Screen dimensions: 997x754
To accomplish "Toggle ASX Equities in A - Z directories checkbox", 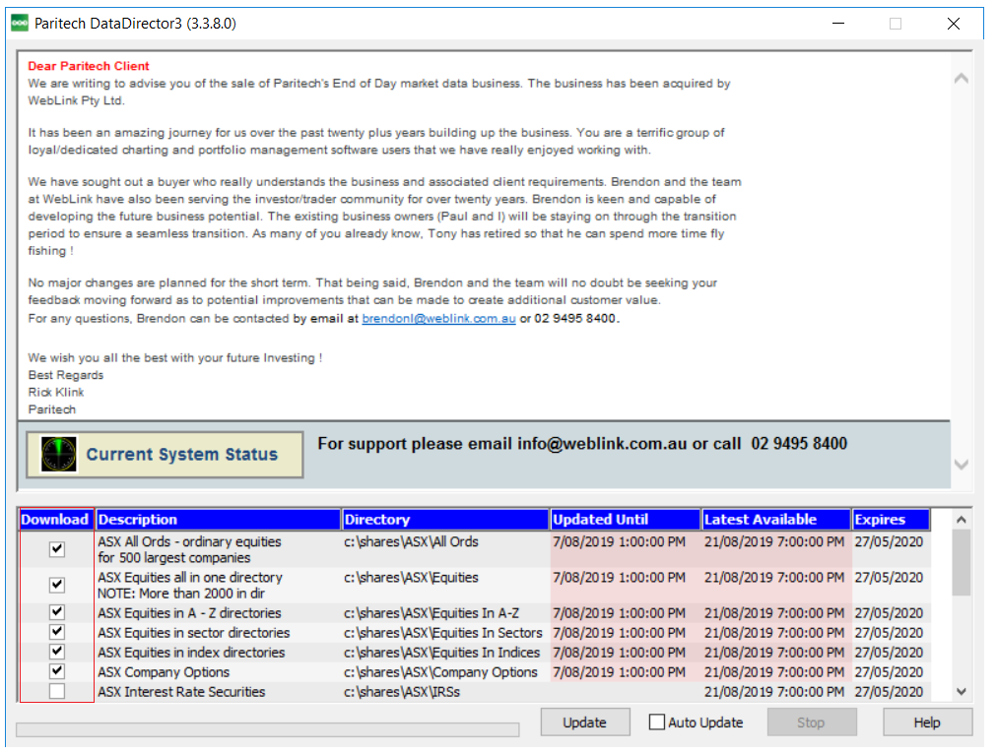I will [57, 612].
